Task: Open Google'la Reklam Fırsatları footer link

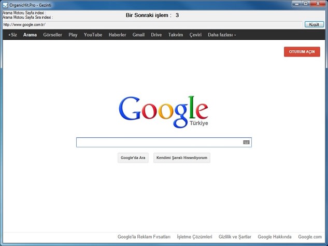Action: point(144,237)
